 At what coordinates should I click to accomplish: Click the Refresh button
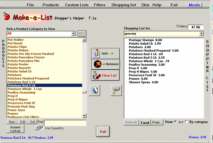(131, 122)
